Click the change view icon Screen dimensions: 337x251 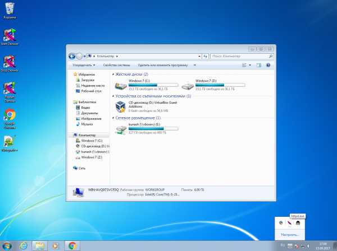244,65
